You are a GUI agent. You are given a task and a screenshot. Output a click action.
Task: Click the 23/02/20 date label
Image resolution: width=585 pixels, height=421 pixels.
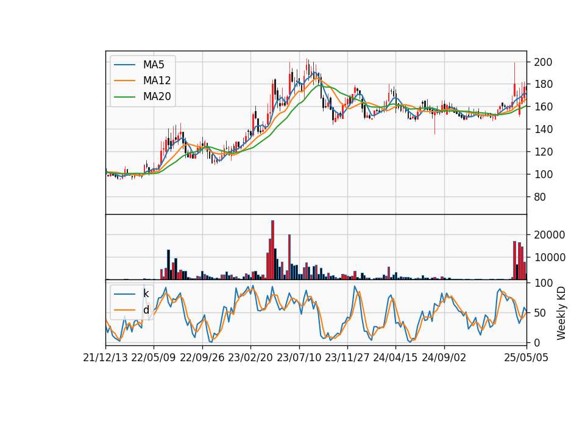coord(250,358)
